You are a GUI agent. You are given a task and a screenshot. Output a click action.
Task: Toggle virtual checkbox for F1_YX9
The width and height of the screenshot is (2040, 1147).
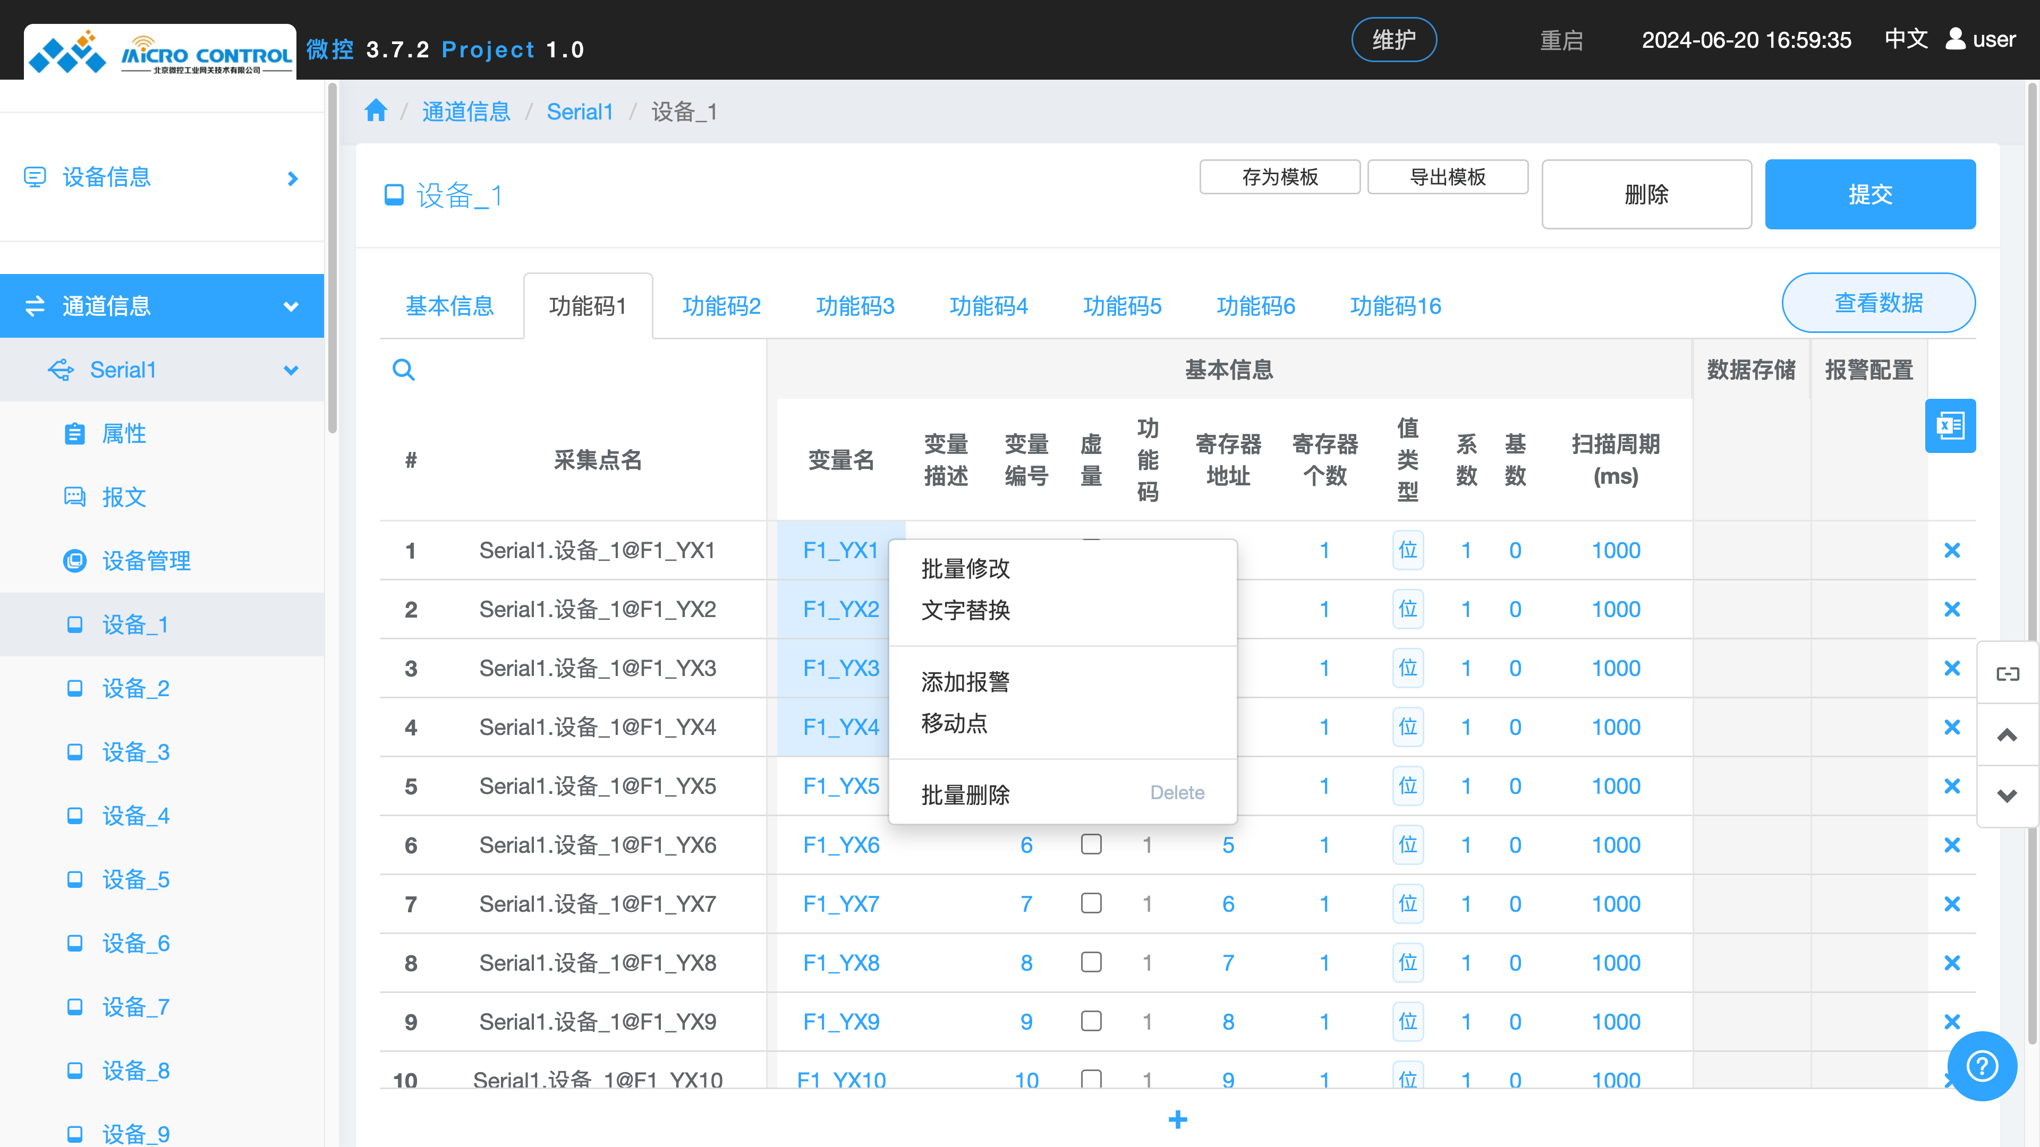[x=1091, y=1021]
